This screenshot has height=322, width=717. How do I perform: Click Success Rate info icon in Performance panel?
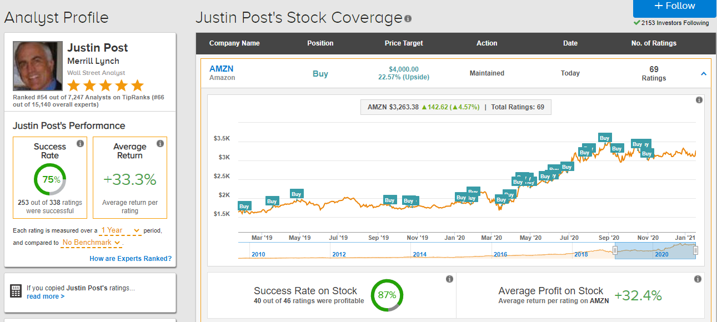(x=80, y=144)
